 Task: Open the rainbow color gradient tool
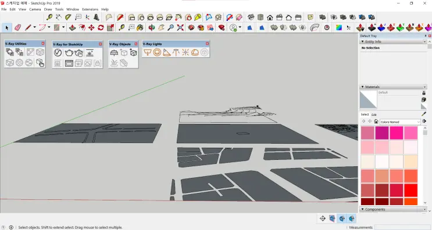click(x=339, y=28)
